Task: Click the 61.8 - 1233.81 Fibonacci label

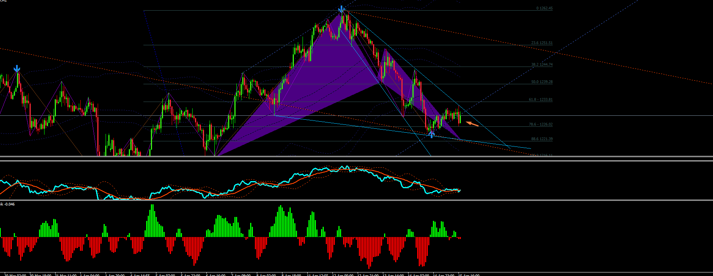Action: coord(541,100)
